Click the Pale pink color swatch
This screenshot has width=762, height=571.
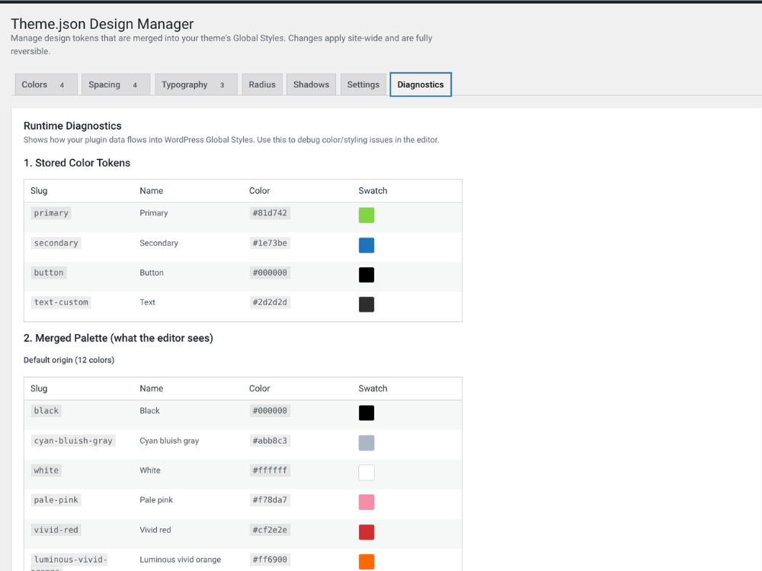click(367, 502)
